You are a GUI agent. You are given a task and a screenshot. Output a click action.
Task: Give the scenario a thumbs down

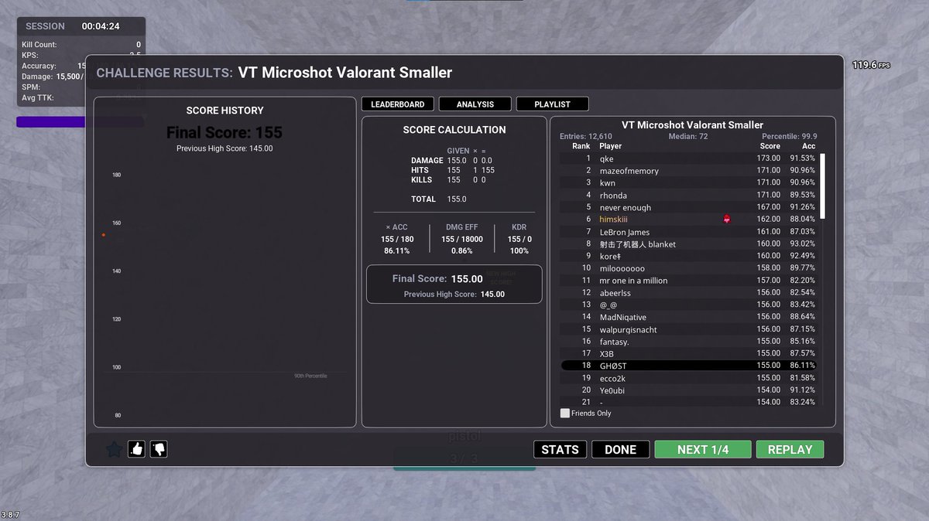coord(159,448)
